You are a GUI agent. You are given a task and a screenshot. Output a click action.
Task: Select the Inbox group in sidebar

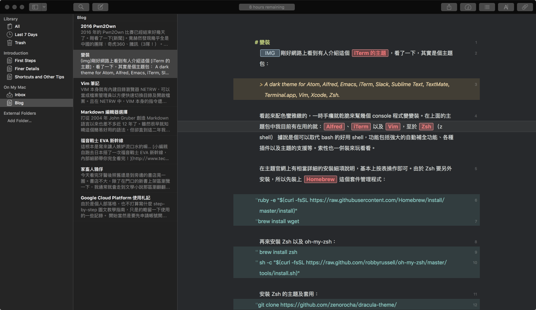pos(20,95)
